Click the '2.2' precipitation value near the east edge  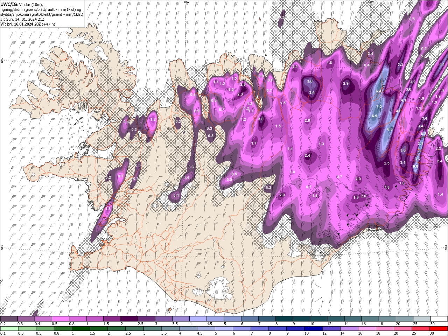[x=438, y=148]
